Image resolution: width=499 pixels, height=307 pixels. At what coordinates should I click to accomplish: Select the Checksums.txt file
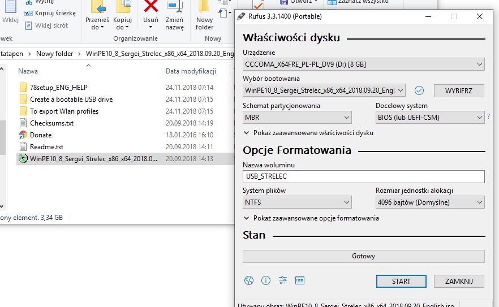(51, 123)
